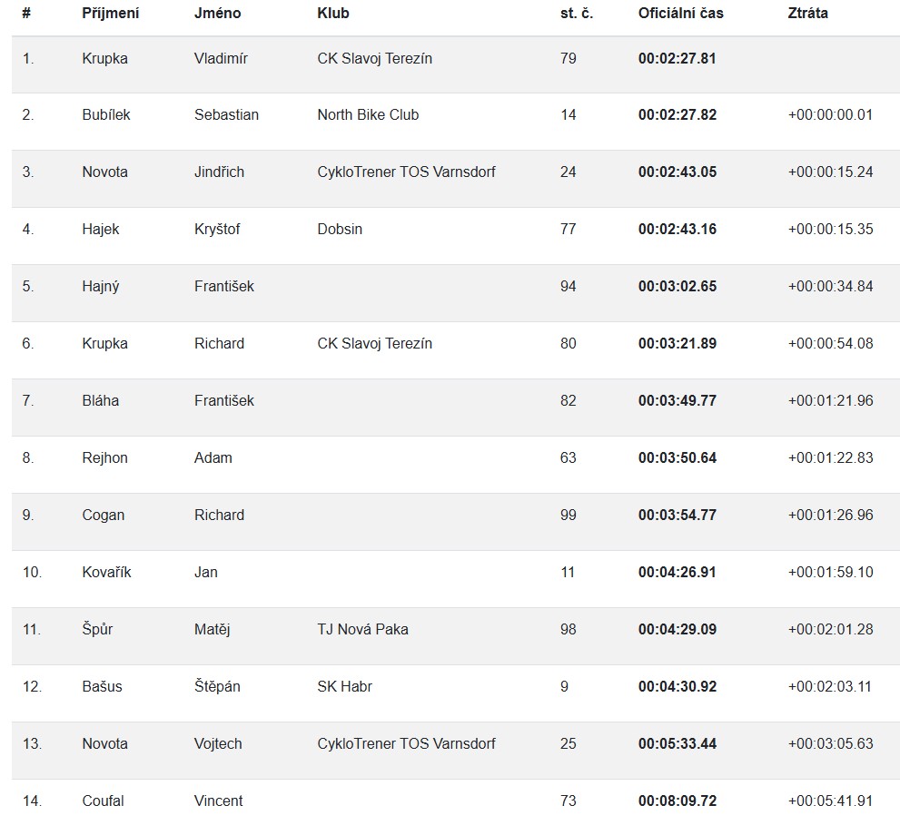Click the Příjmení column header

[x=110, y=14]
